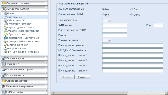This screenshot has height=95, width=168.
Task: Click the HELO/EHLO Domain Name field
Action: tap(133, 50)
